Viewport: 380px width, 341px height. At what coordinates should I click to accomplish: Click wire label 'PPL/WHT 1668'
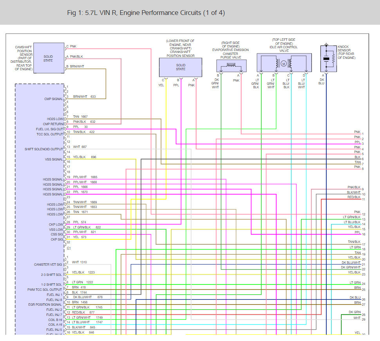pyautogui.click(x=85, y=182)
